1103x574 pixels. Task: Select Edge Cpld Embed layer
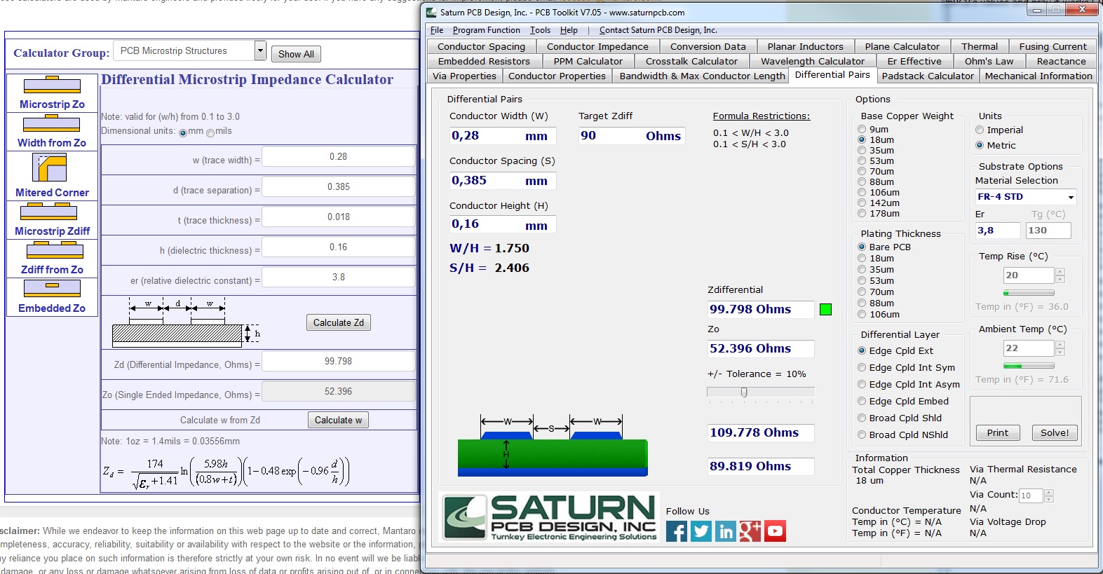(862, 401)
